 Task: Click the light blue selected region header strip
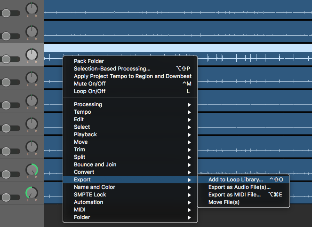(x=178, y=48)
